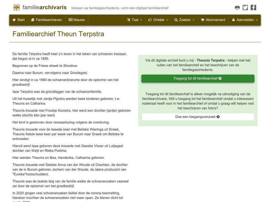
Task: Click the green Toegang tot dit familiearchief button
Action: 197,78
